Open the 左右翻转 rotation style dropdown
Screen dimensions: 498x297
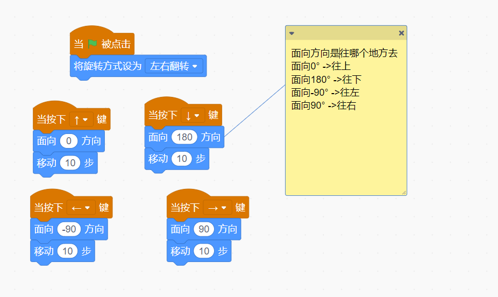click(174, 66)
